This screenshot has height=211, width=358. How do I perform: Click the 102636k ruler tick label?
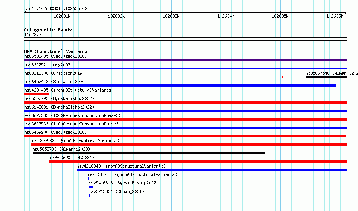click(x=335, y=16)
